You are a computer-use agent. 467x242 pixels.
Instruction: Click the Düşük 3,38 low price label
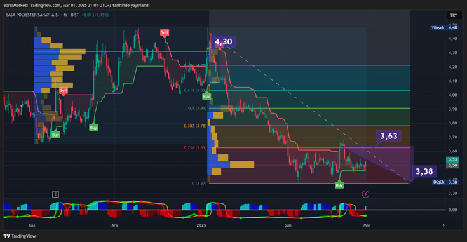click(x=445, y=182)
